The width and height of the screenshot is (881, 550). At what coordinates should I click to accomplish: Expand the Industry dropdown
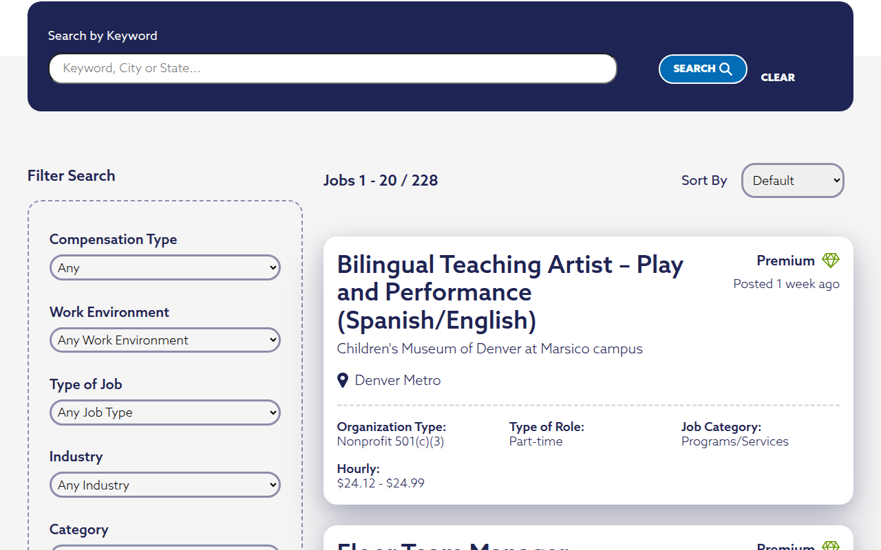click(165, 485)
